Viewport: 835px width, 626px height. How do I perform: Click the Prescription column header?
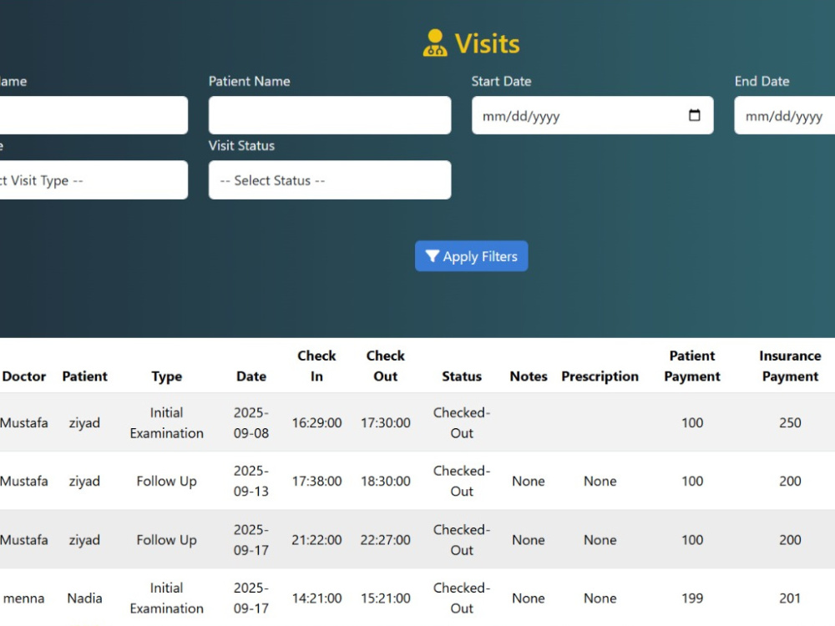tap(600, 376)
